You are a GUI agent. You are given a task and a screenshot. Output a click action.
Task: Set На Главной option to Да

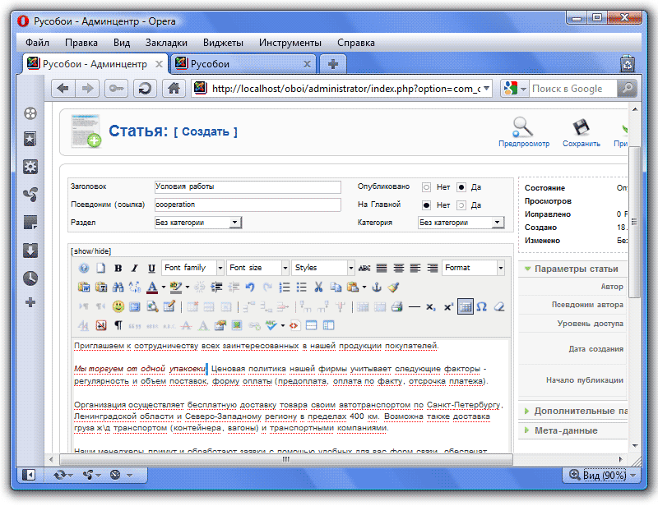point(461,205)
